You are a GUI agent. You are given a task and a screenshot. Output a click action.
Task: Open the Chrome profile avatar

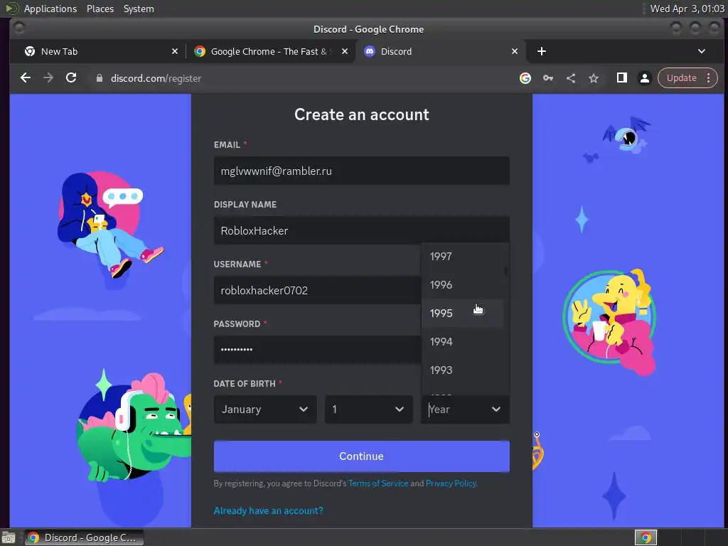pos(644,78)
